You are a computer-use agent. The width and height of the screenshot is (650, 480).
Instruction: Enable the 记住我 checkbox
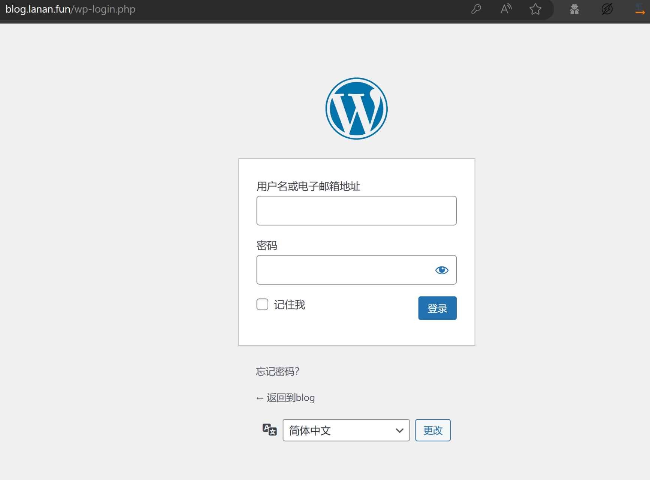(262, 304)
